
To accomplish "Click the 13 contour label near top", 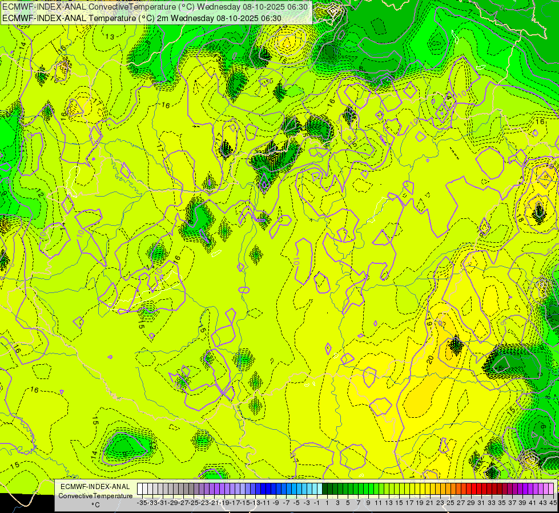I will coord(110,36).
